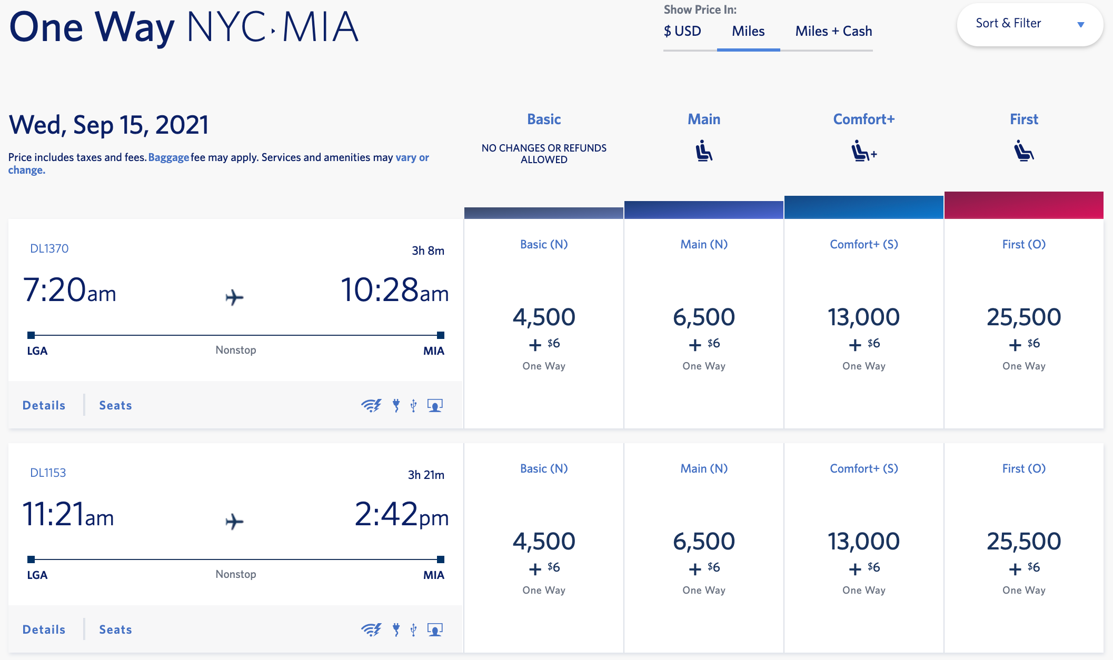
Task: Click the Wi-Fi icon on flight DL1370
Action: pos(371,405)
